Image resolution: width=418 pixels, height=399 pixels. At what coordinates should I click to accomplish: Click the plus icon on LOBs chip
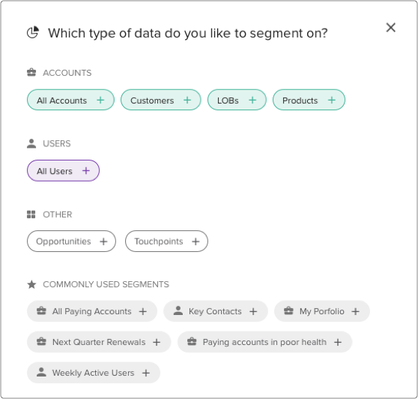tap(252, 100)
